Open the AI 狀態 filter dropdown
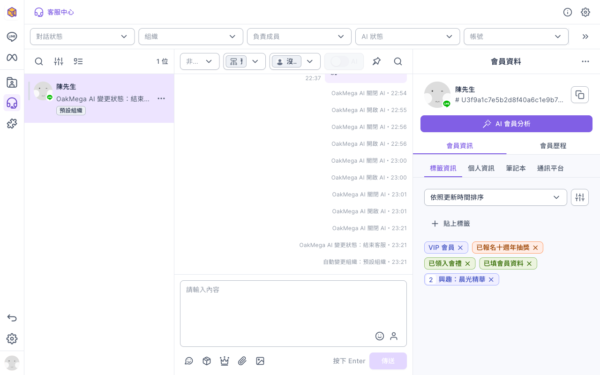The image size is (600, 375). click(x=408, y=37)
